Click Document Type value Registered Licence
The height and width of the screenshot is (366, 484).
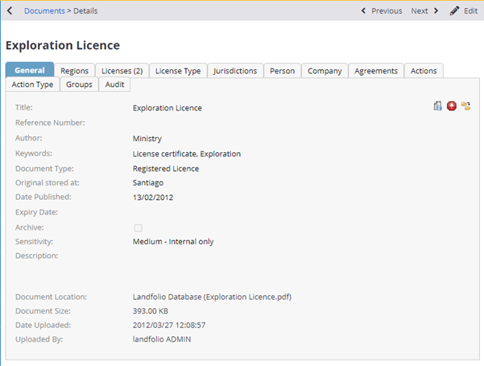point(166,168)
